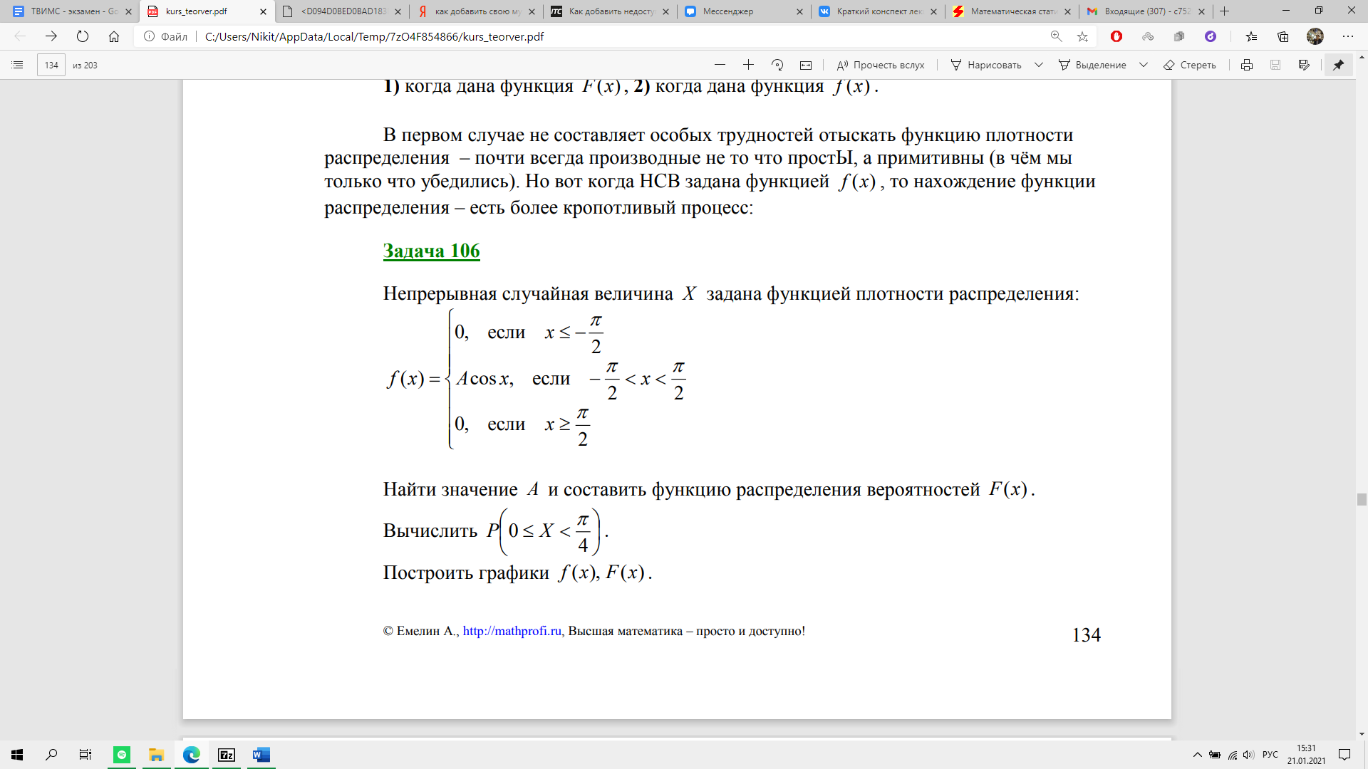Open the user profile avatar
Image resolution: width=1368 pixels, height=769 pixels.
coord(1315,36)
